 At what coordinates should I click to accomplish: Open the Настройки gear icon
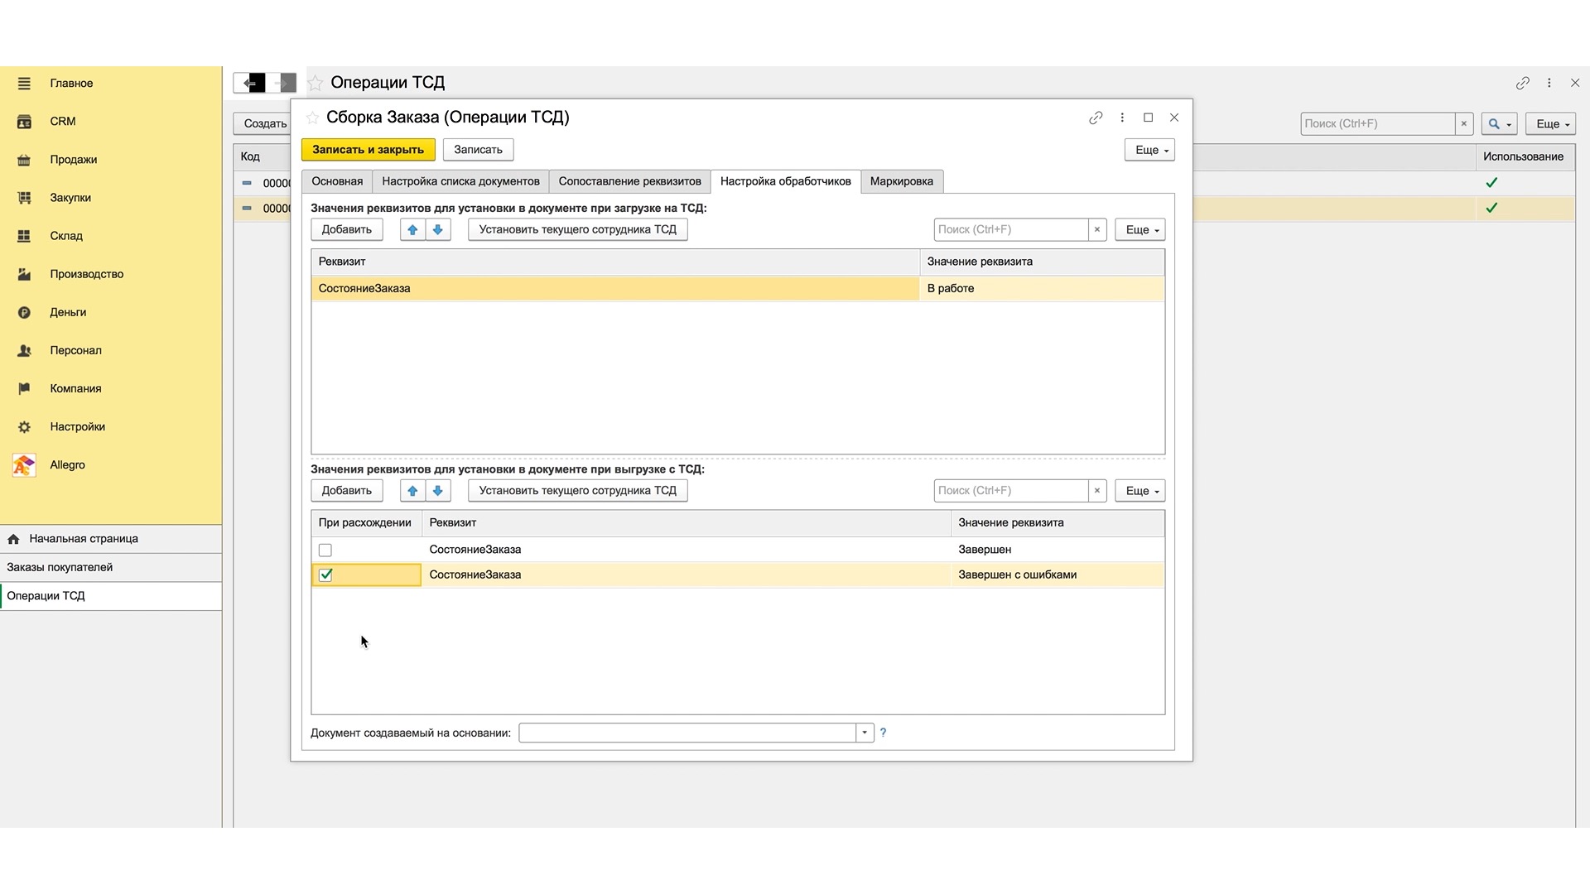click(x=24, y=427)
